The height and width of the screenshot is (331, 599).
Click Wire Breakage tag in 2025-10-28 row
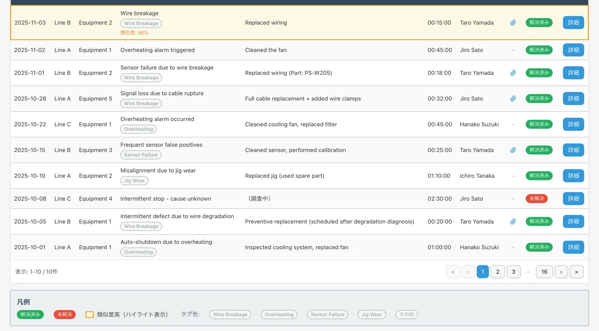click(141, 103)
